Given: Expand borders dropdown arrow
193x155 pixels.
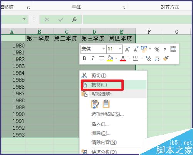Looking at the screenshot, I should (142, 58).
